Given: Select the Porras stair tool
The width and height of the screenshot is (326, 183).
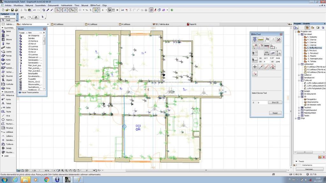Looking at the screenshot, I should (8, 56).
